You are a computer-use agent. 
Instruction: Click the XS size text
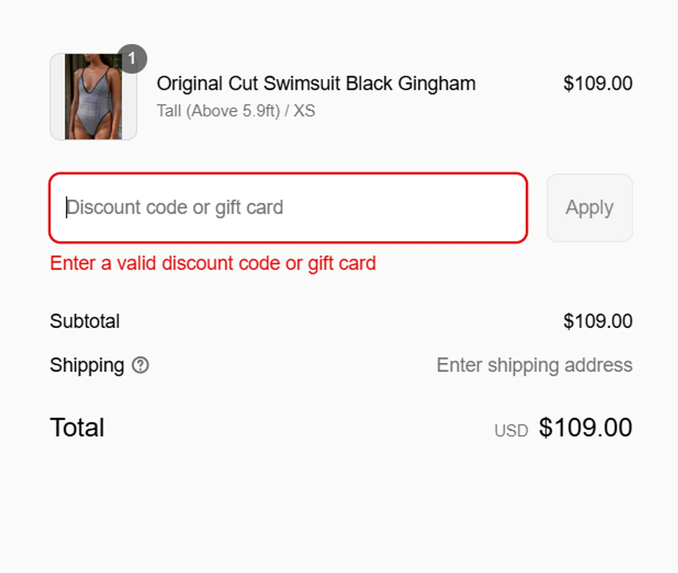coord(304,111)
